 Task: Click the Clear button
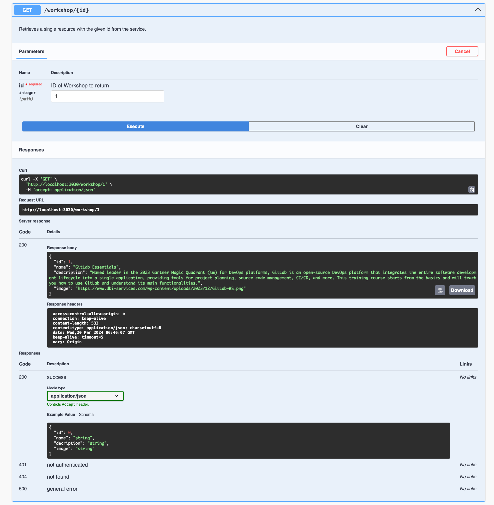point(362,126)
